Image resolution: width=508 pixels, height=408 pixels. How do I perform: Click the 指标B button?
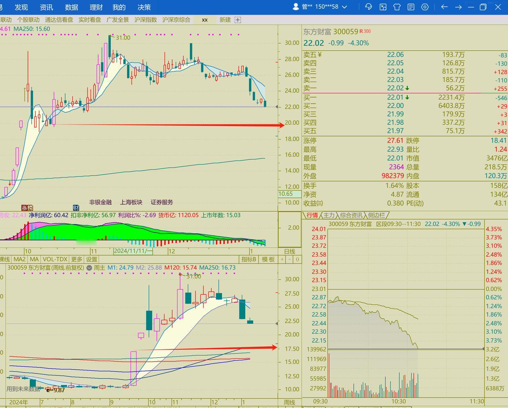coord(249,259)
